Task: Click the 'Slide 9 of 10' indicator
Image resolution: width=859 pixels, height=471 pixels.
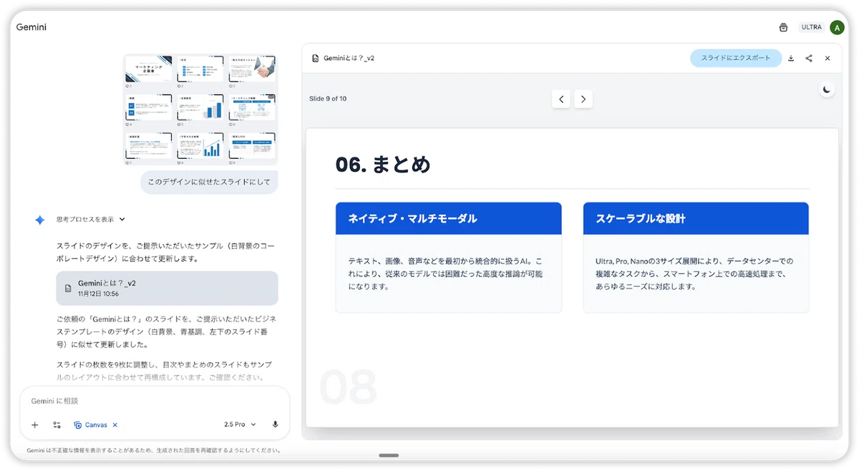Action: [328, 99]
